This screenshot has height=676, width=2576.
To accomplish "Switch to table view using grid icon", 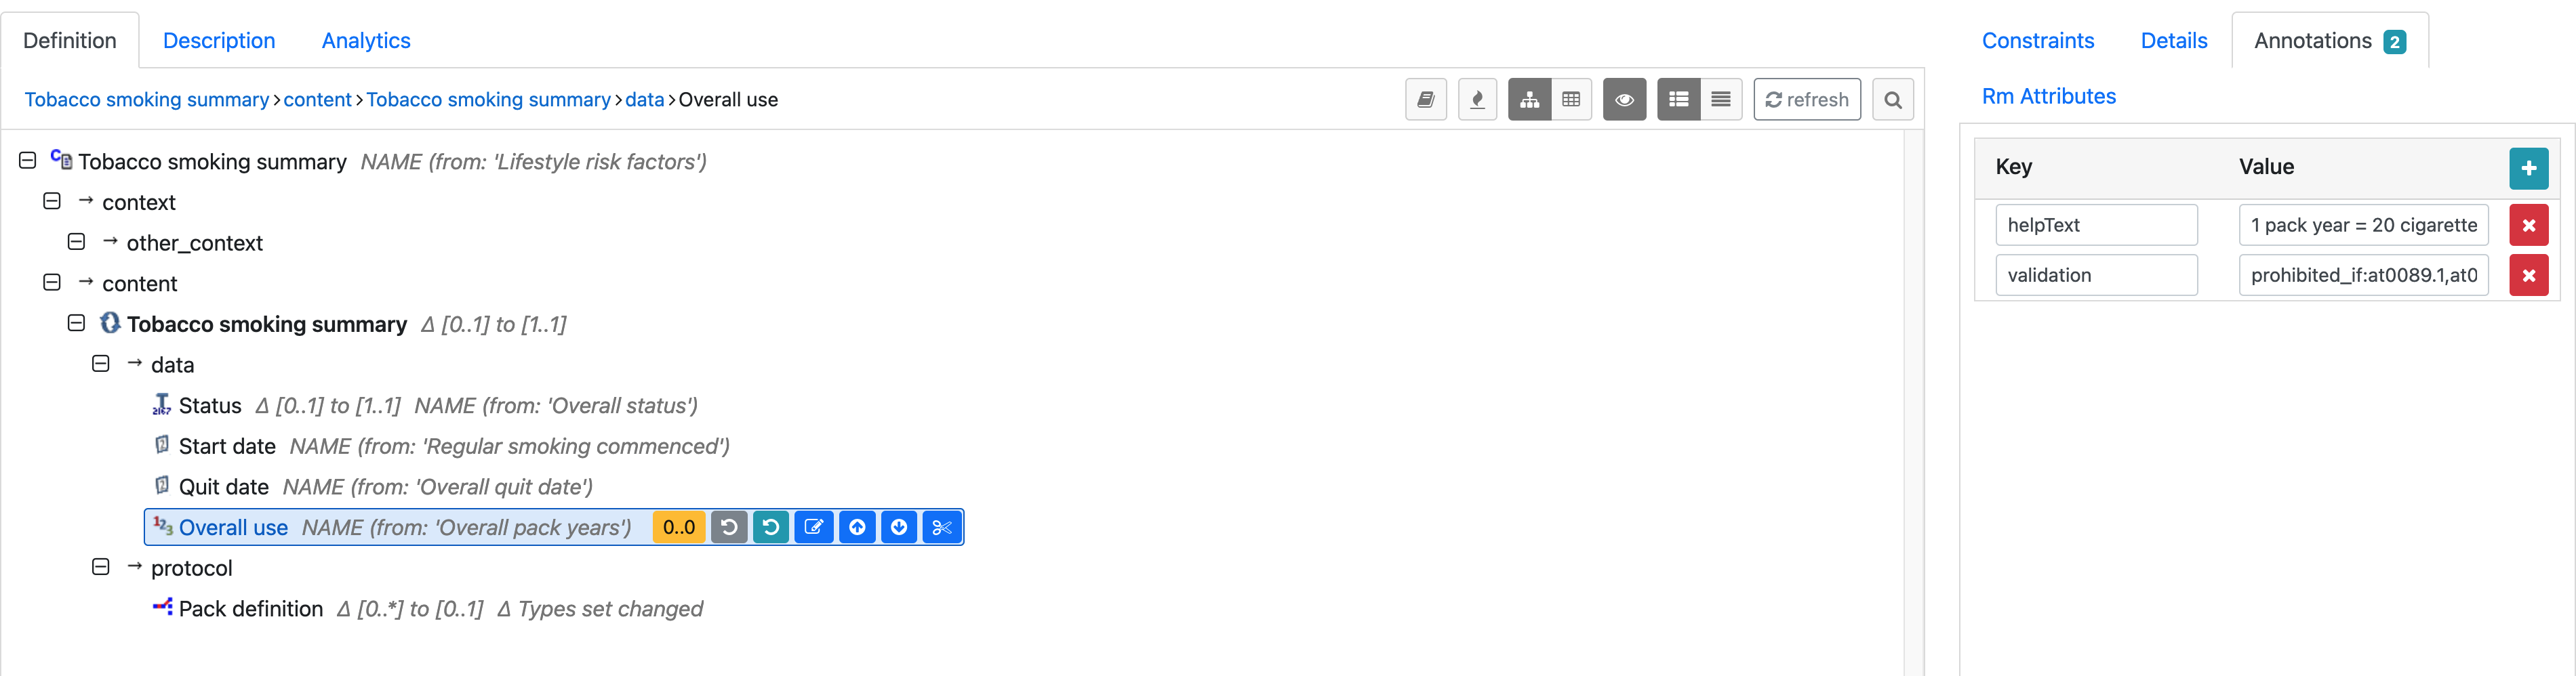I will pos(1571,99).
